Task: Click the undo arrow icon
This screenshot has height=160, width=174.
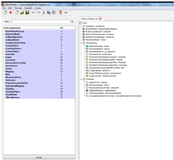Action: (33, 12)
